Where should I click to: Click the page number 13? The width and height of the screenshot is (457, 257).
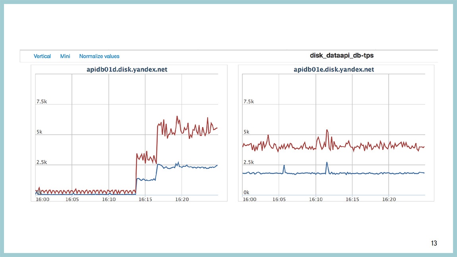[434, 243]
